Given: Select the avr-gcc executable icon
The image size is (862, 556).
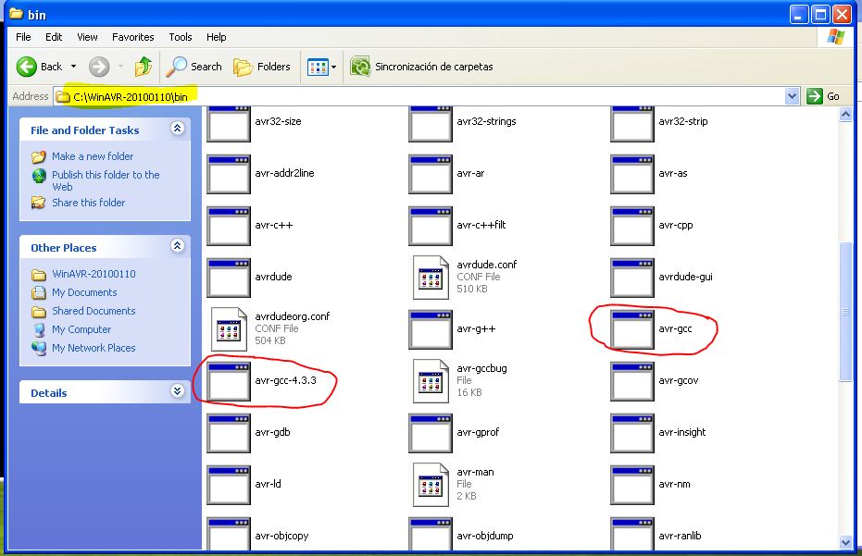Looking at the screenshot, I should (x=632, y=329).
